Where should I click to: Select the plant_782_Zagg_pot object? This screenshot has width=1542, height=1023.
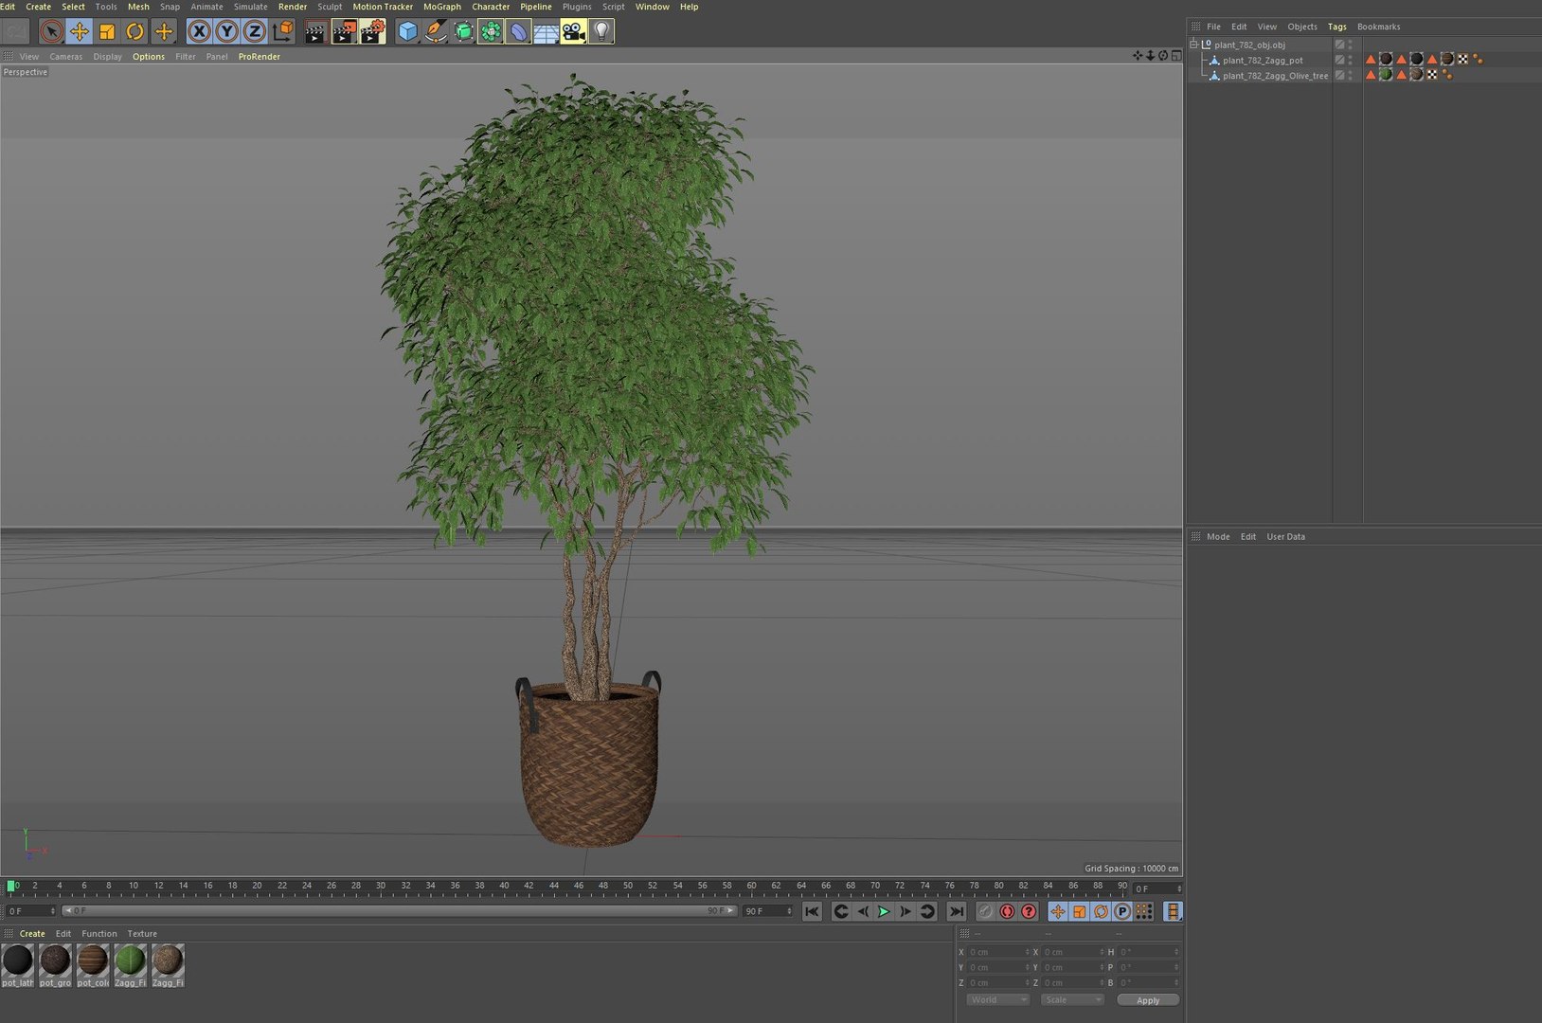(1263, 61)
